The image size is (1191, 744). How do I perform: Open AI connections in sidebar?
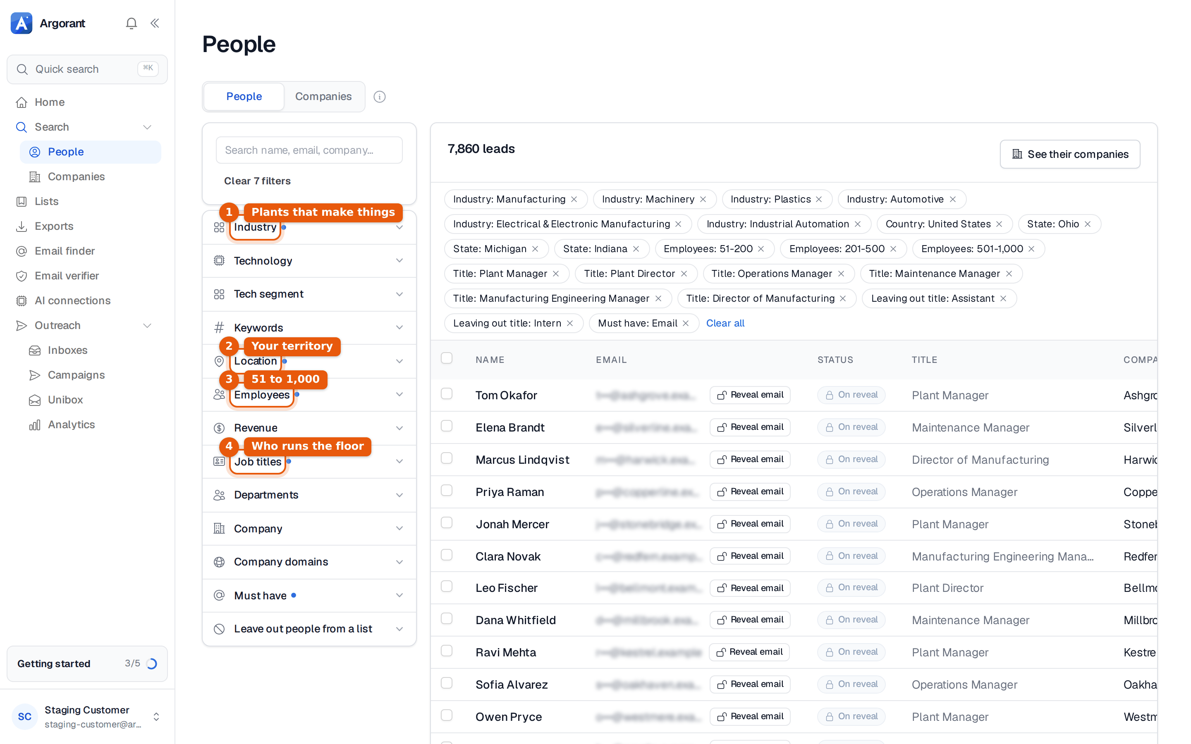coord(87,300)
